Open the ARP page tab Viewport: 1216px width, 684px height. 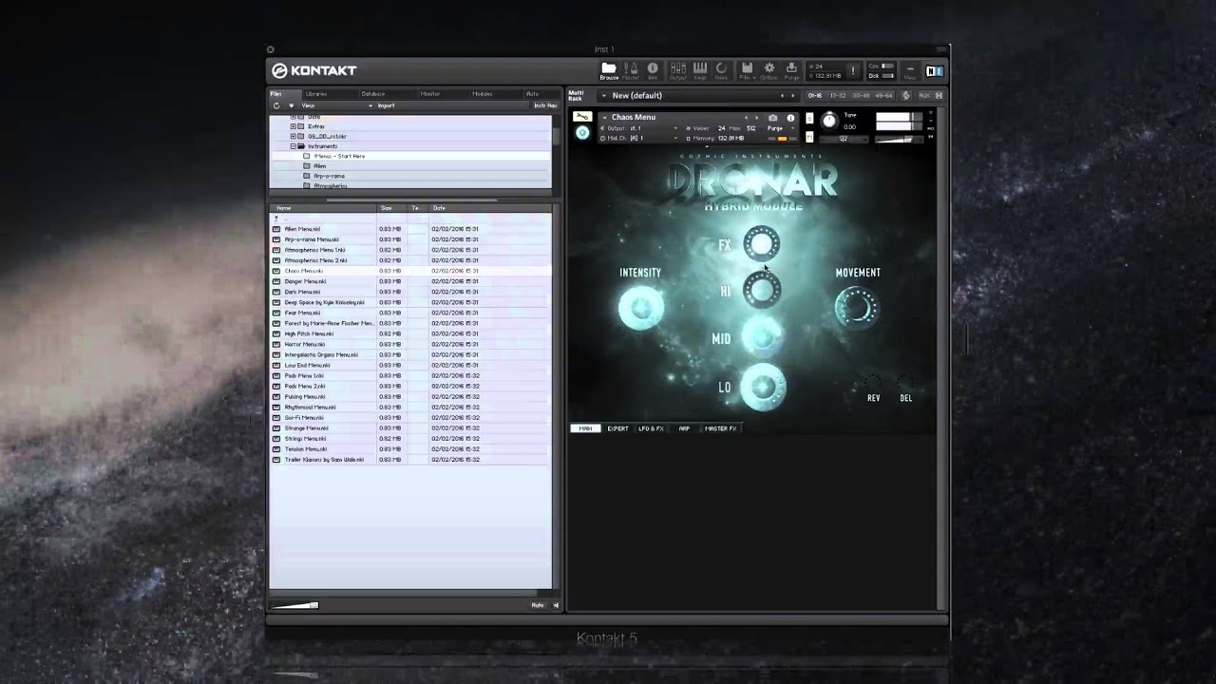[x=684, y=428]
